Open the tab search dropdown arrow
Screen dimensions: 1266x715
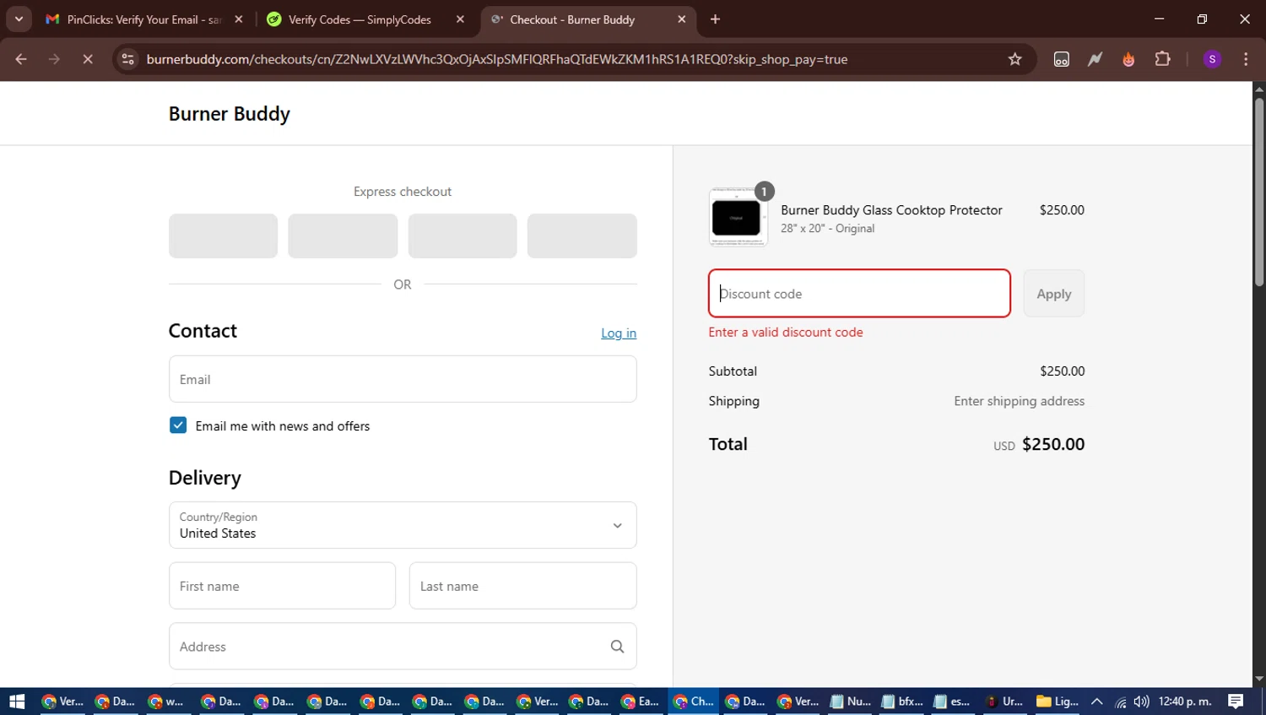coord(19,19)
